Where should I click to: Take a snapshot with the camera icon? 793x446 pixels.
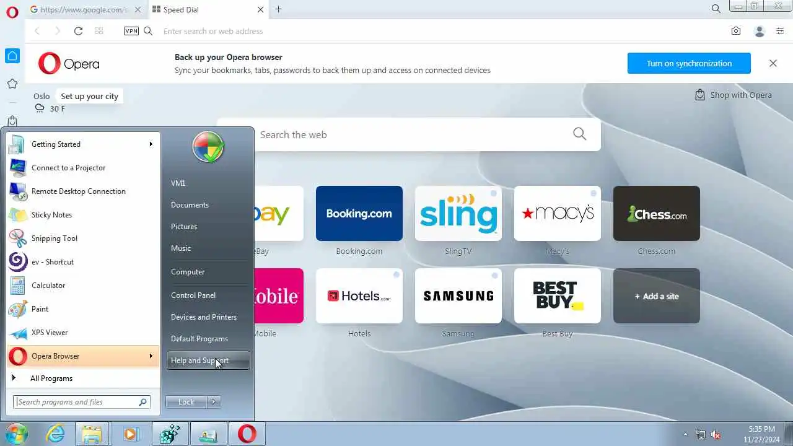[x=736, y=31]
